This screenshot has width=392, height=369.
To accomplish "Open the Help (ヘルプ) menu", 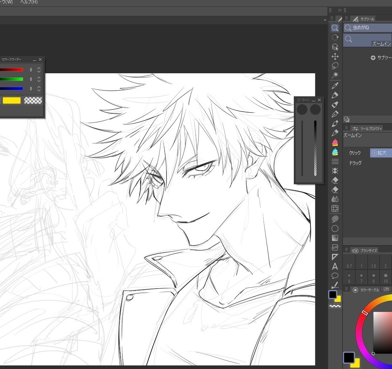I will pos(29,2).
